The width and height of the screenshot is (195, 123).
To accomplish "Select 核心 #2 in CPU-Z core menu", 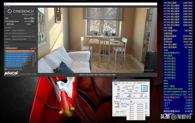I will tap(136, 109).
